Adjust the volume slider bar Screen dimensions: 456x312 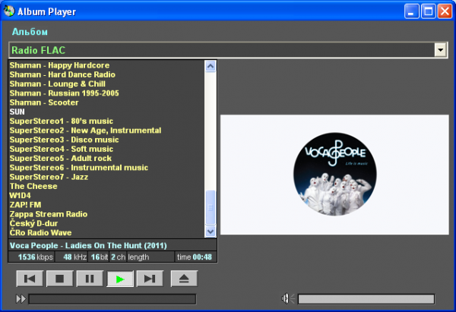[x=366, y=299]
